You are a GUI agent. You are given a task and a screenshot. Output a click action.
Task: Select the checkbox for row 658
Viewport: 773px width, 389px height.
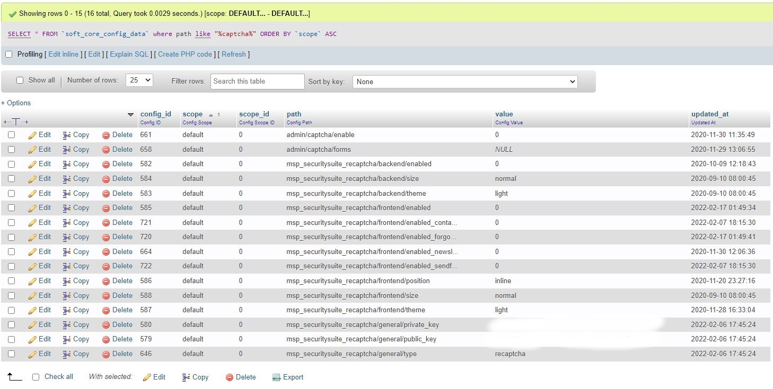pos(11,150)
